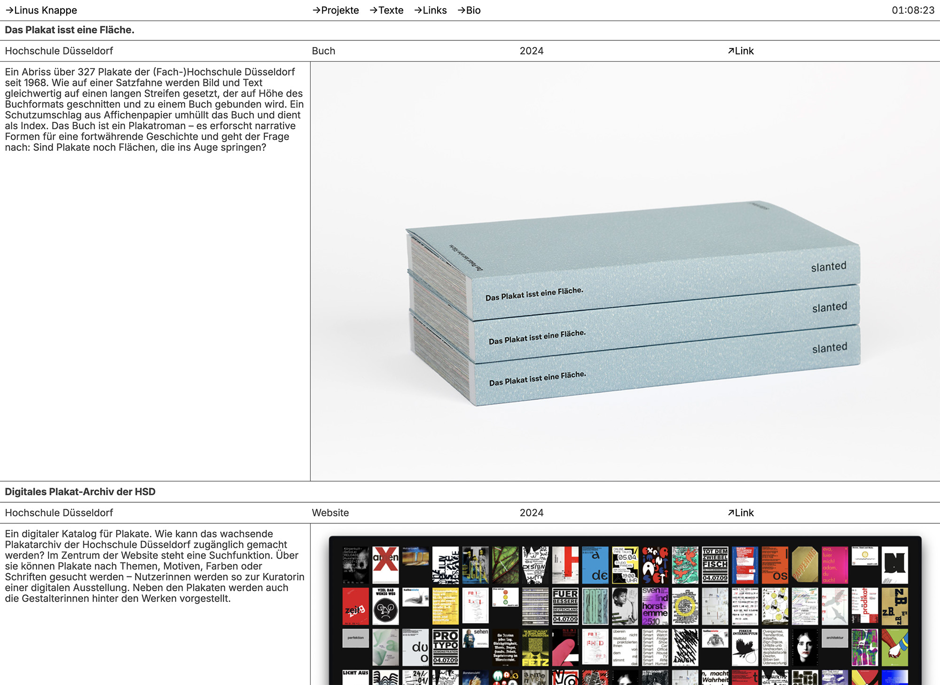Select the 'VIEL RAD WENIG WEG' poster thumbnail
Viewport: 940px width, 685px height.
(x=385, y=606)
